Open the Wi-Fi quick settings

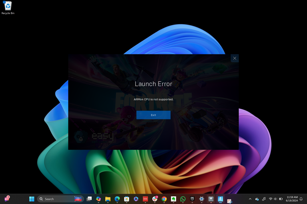pyautogui.click(x=271, y=199)
